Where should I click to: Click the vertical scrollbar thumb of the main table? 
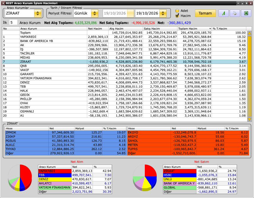(x=249, y=58)
